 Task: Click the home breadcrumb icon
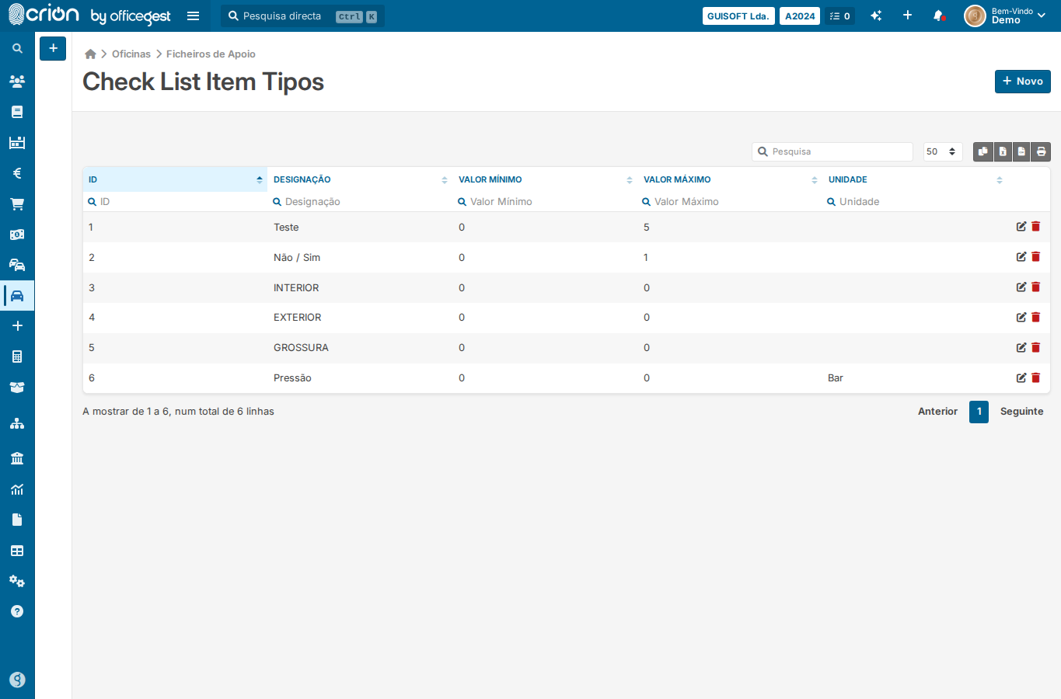[90, 54]
